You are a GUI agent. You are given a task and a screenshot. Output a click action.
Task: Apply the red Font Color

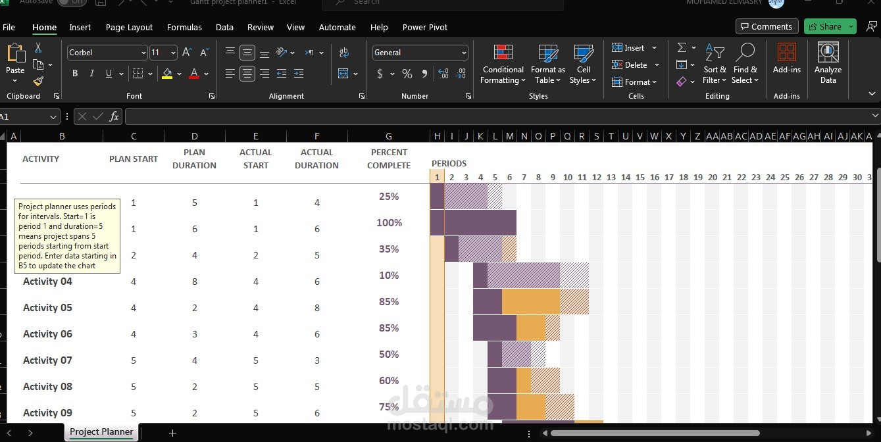pyautogui.click(x=194, y=74)
